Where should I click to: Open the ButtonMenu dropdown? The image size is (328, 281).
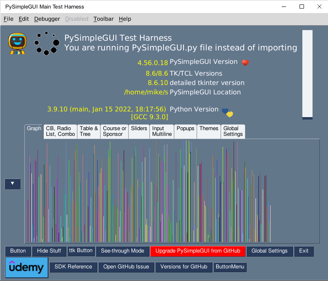pos(230,267)
